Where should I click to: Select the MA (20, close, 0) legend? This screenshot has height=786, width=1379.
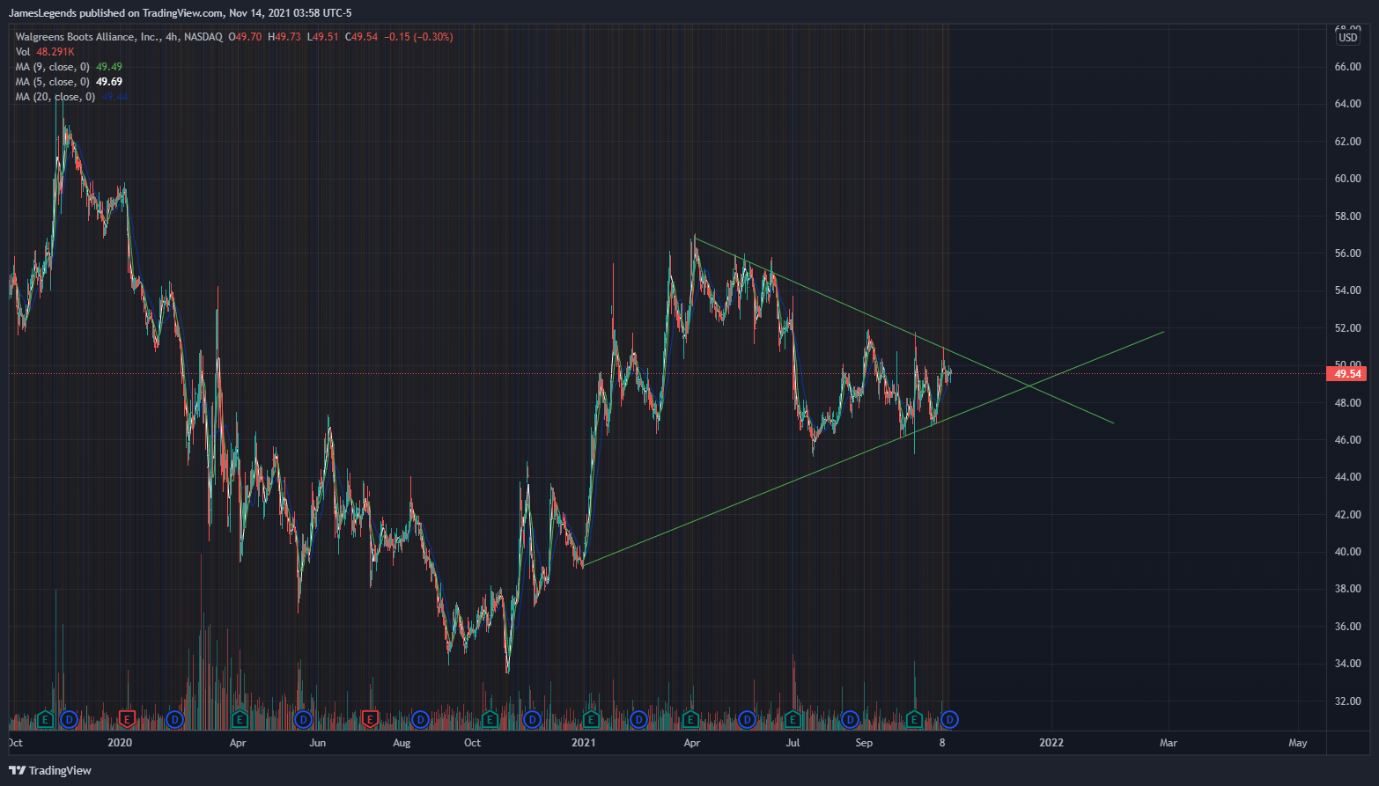pyautogui.click(x=71, y=97)
